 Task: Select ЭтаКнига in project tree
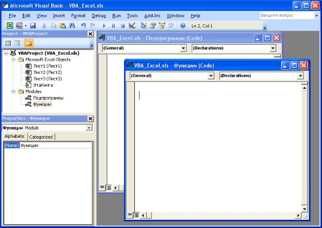[43, 85]
